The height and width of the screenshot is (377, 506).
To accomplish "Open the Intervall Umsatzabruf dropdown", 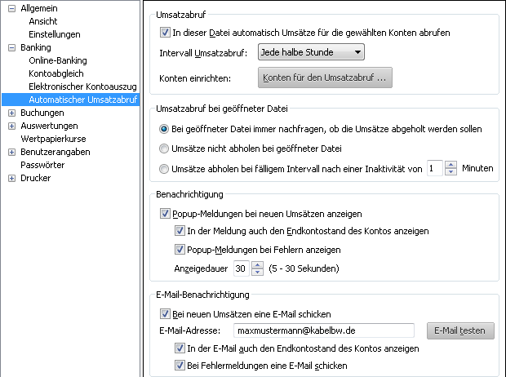I will pos(310,53).
